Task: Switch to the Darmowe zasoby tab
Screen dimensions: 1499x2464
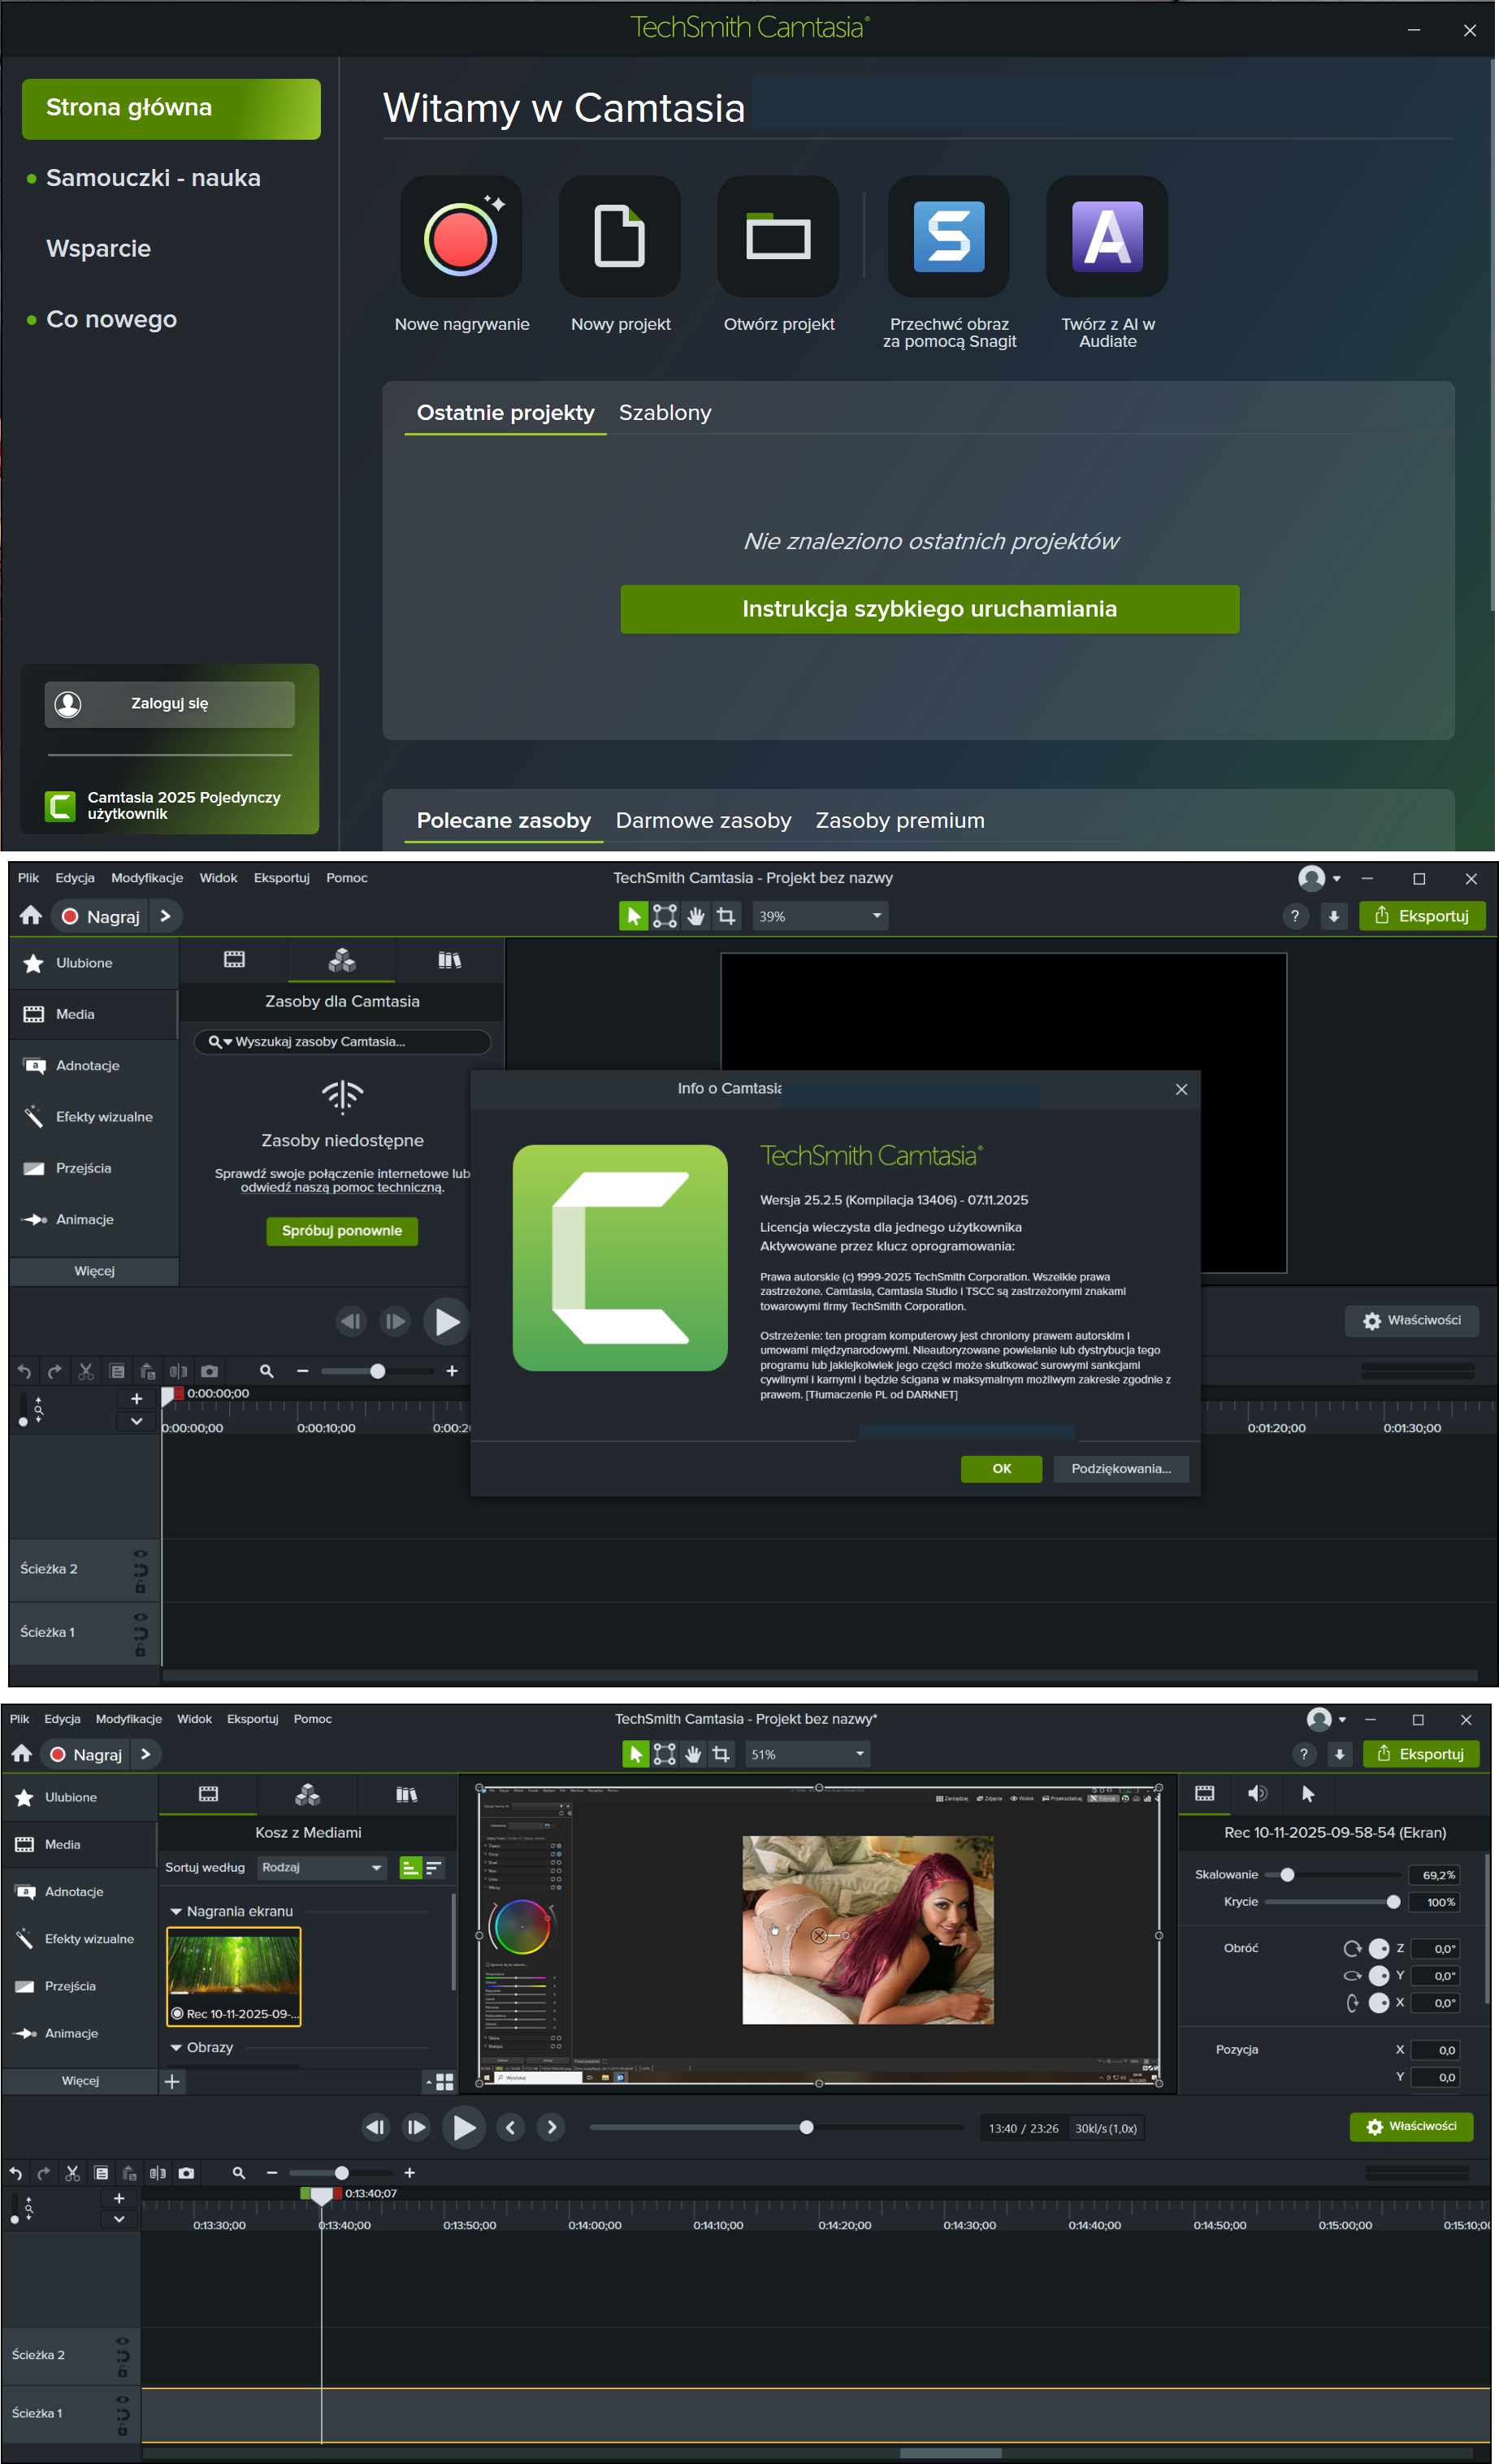Action: pos(703,820)
